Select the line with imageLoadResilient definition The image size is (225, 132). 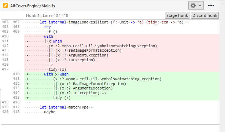pos(122,22)
